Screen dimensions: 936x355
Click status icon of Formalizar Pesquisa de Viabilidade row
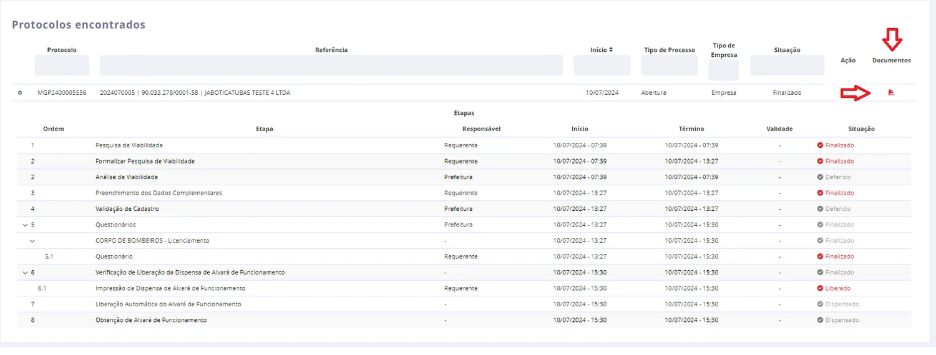coord(821,161)
